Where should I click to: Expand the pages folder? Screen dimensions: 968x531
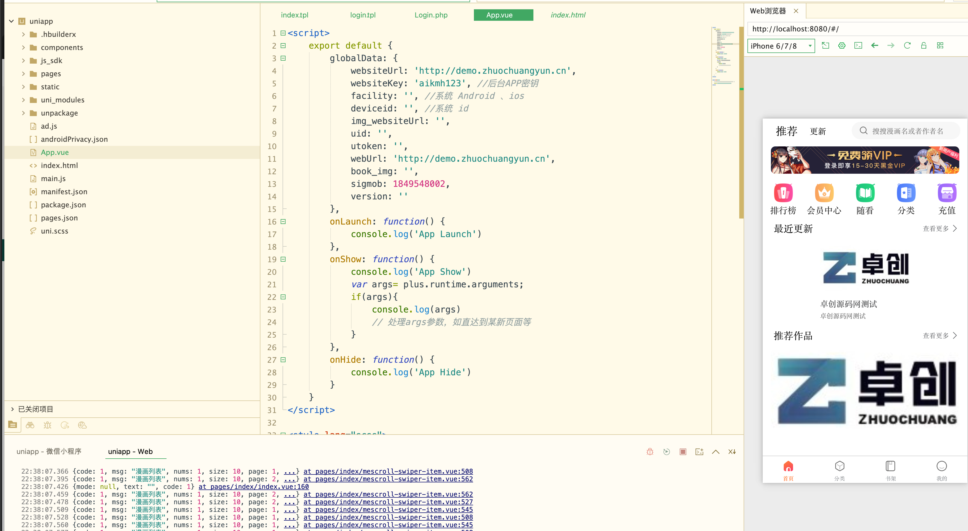click(23, 74)
